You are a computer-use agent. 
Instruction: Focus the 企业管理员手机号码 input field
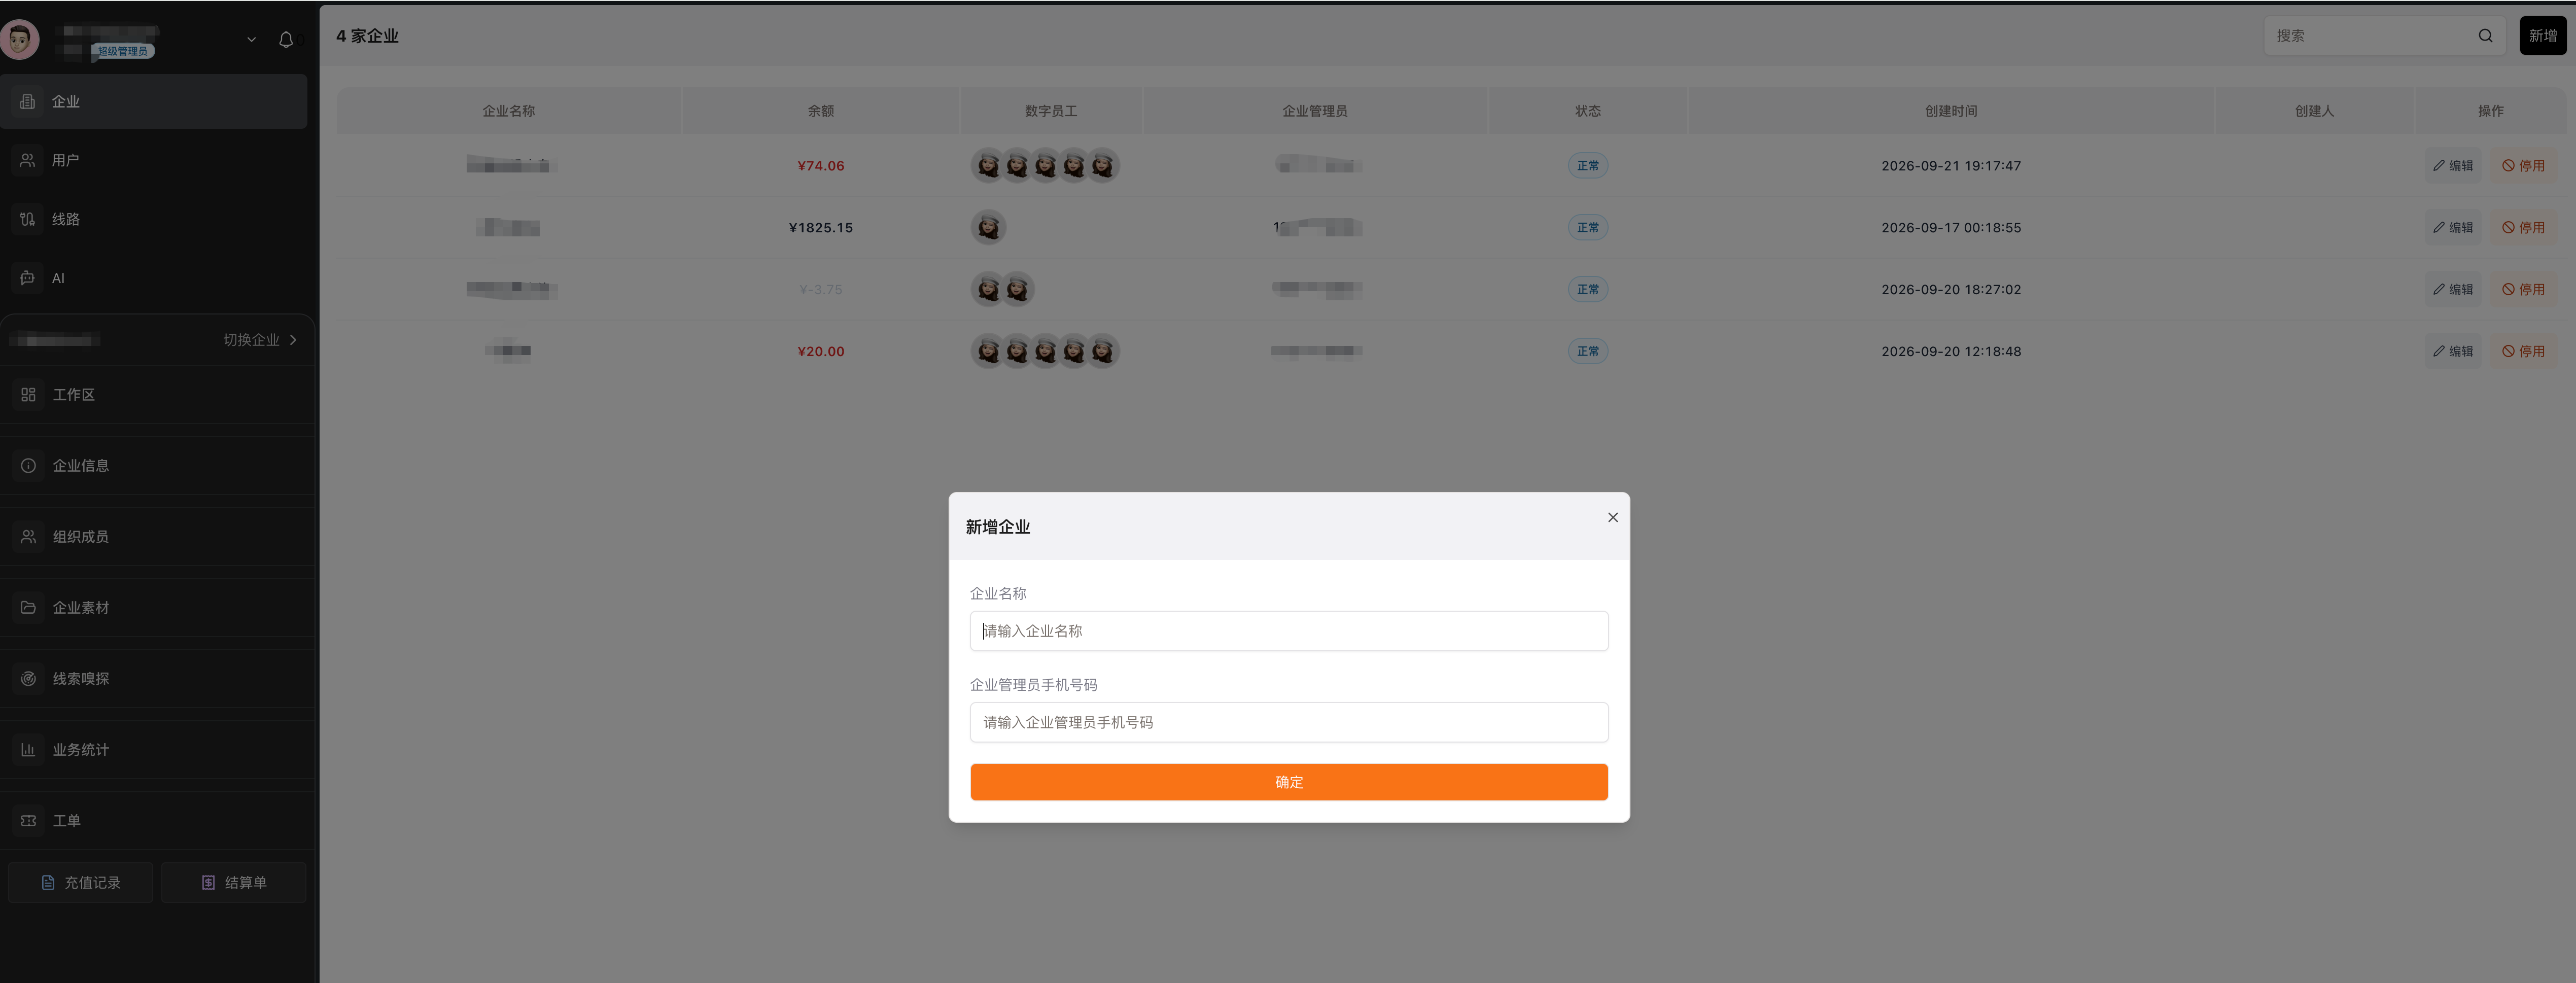click(x=1289, y=722)
